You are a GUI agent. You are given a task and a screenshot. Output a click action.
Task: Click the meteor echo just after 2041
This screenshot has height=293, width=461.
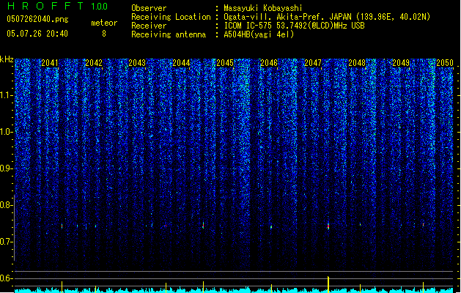[62, 226]
